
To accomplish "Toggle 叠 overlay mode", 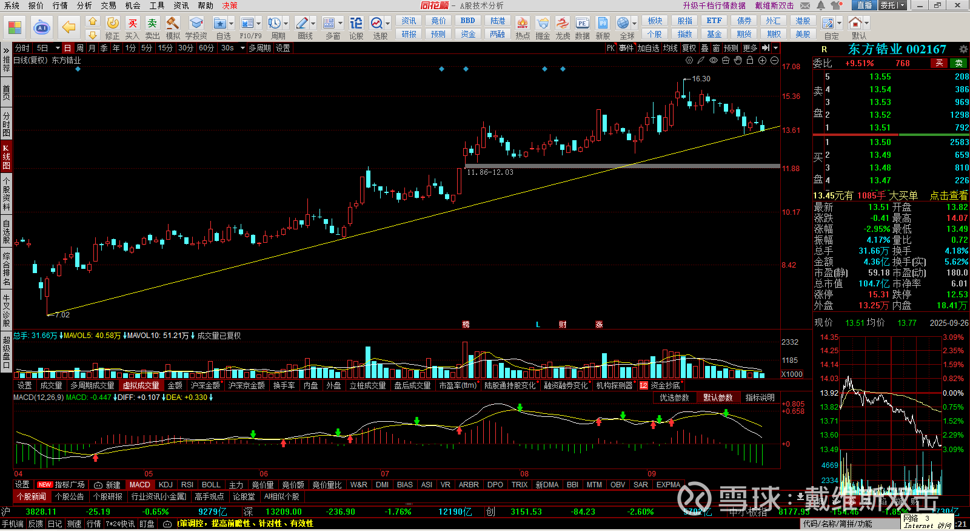I will tap(704, 48).
